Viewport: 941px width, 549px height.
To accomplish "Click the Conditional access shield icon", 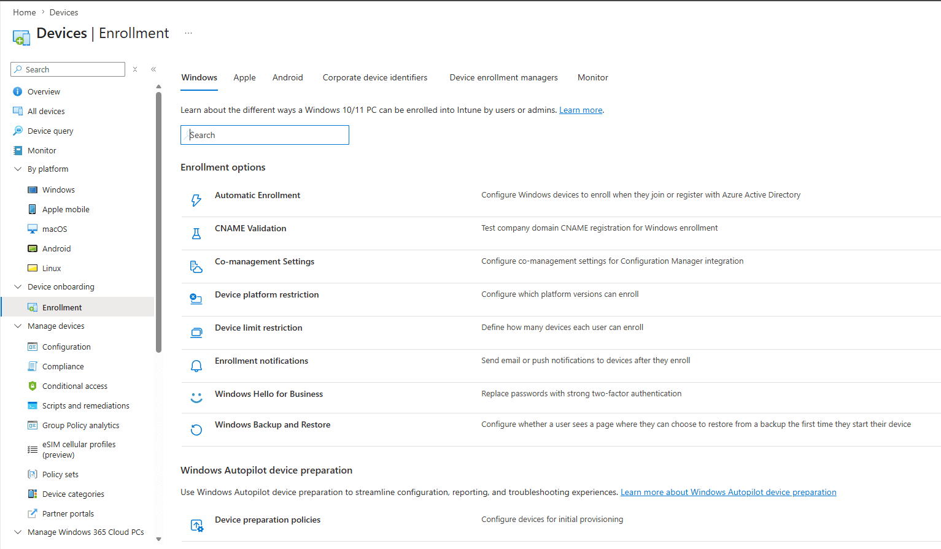I will coord(33,386).
